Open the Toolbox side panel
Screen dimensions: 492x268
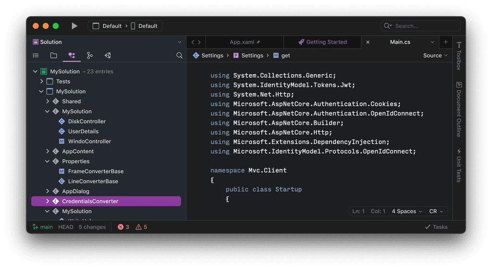click(459, 56)
